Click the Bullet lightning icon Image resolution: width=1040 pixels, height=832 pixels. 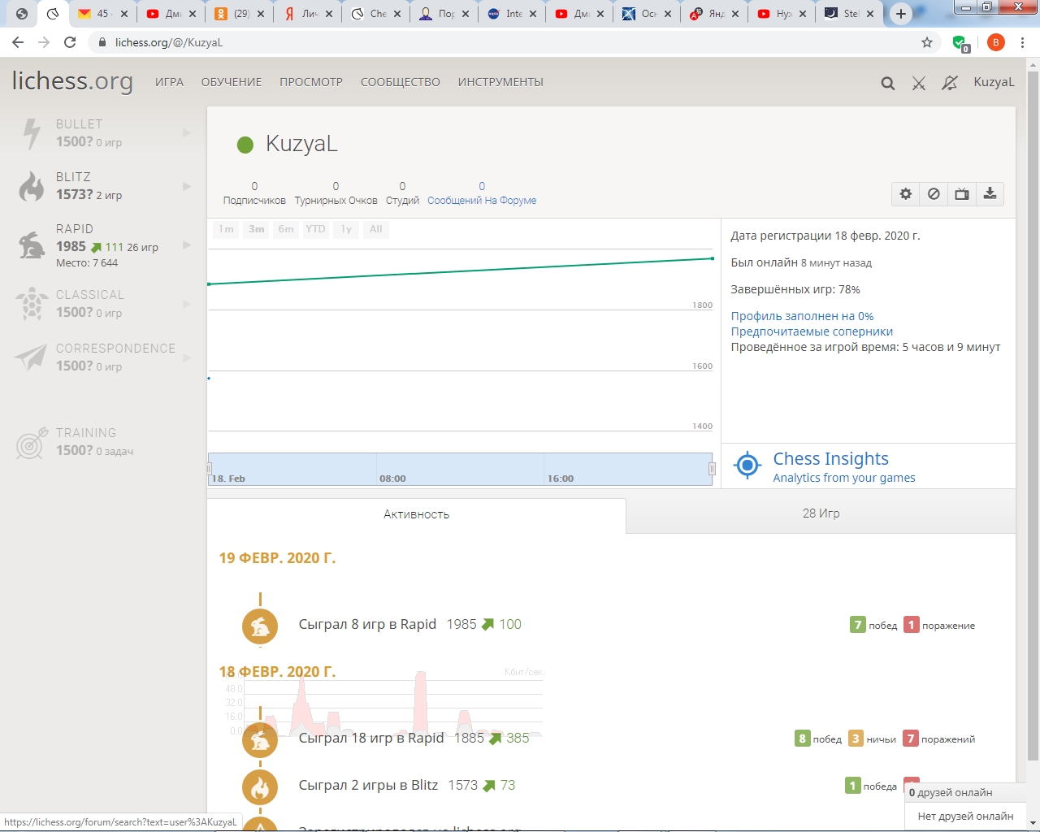click(32, 133)
